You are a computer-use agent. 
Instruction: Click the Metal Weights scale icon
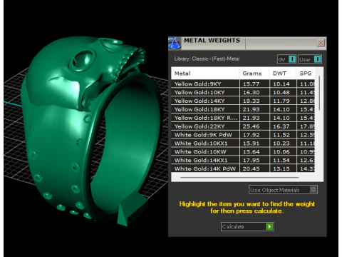(175, 44)
